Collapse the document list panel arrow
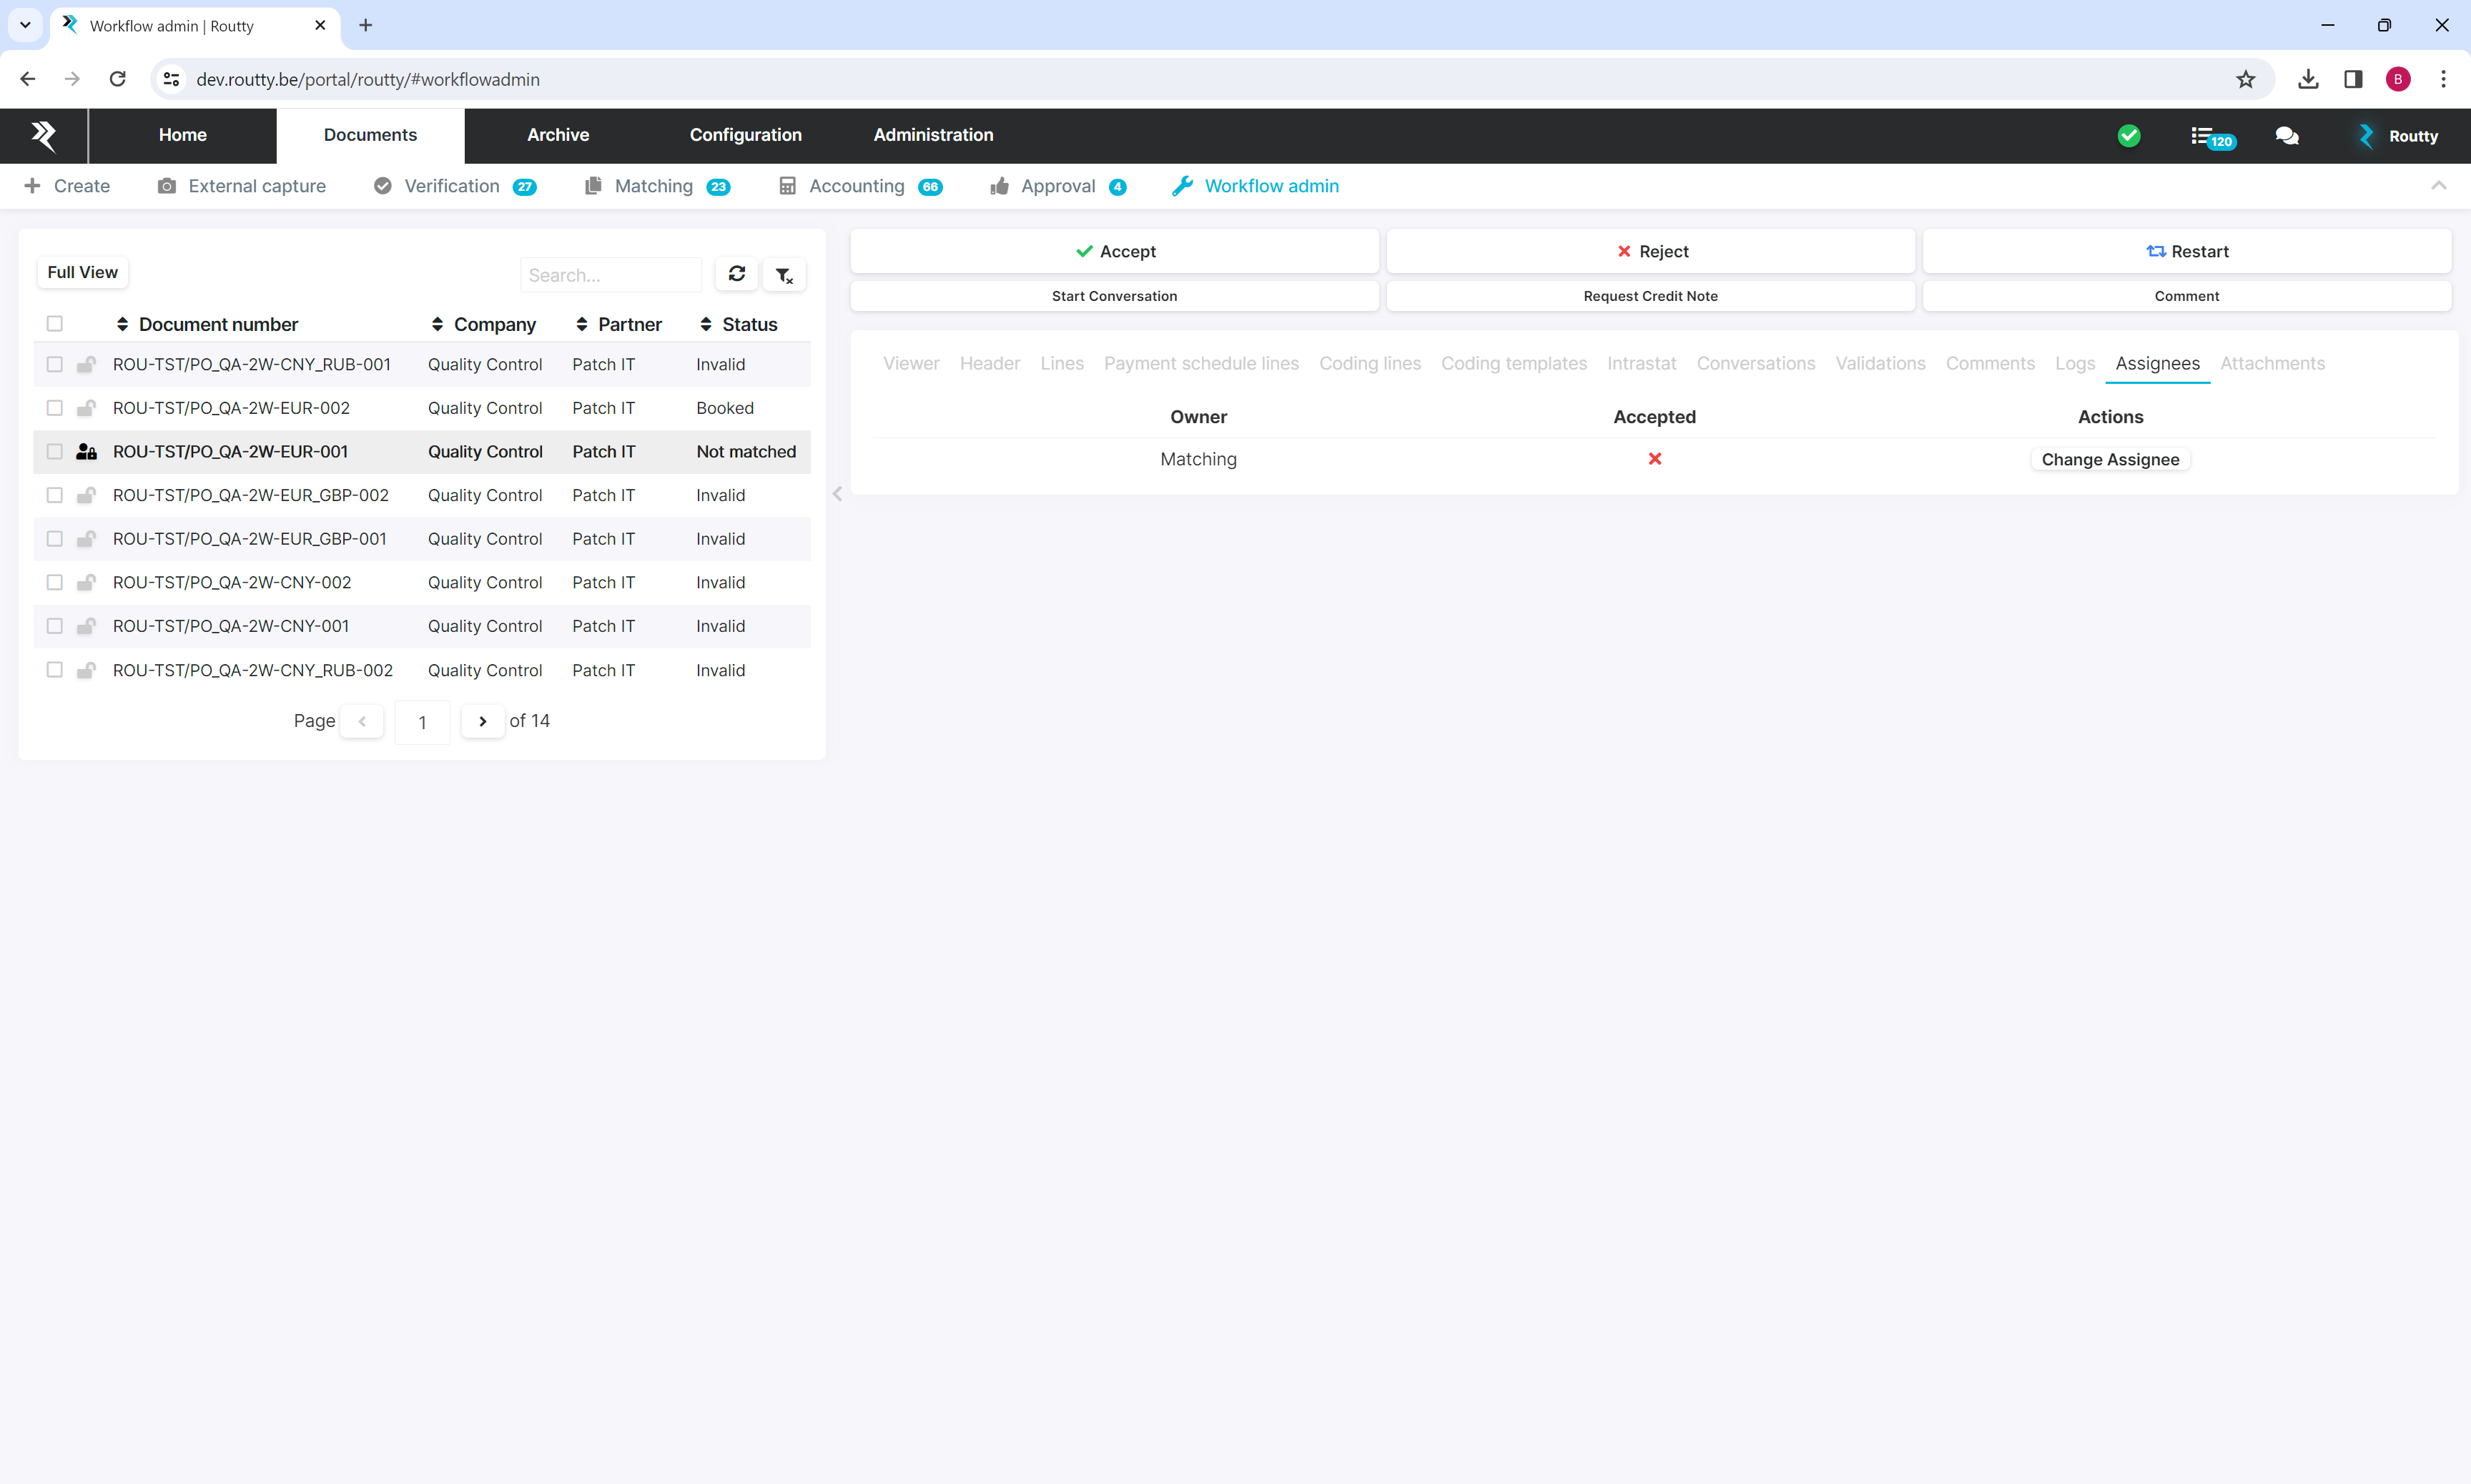This screenshot has width=2471, height=1484. click(x=838, y=494)
